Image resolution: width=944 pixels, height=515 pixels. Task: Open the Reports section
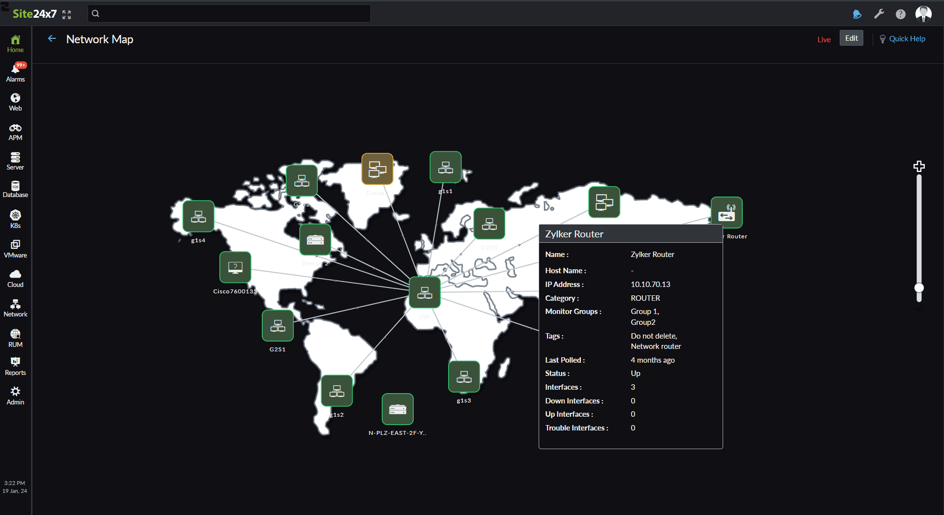[15, 367]
